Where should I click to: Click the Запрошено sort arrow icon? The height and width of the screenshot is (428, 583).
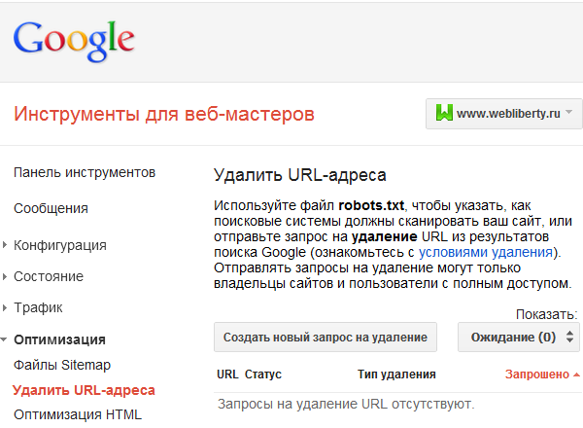click(x=576, y=374)
